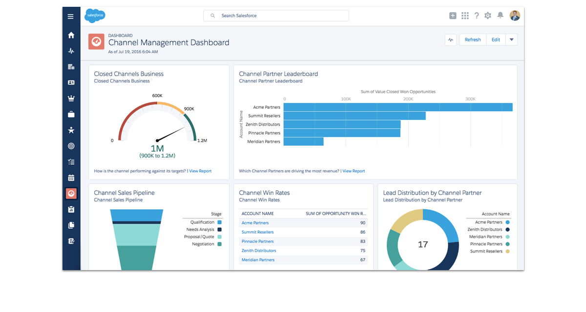Click the question mark help icon
586x312 pixels.
(477, 16)
